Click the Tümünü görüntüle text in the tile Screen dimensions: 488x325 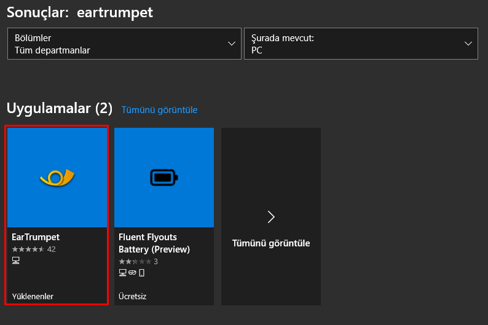(271, 243)
